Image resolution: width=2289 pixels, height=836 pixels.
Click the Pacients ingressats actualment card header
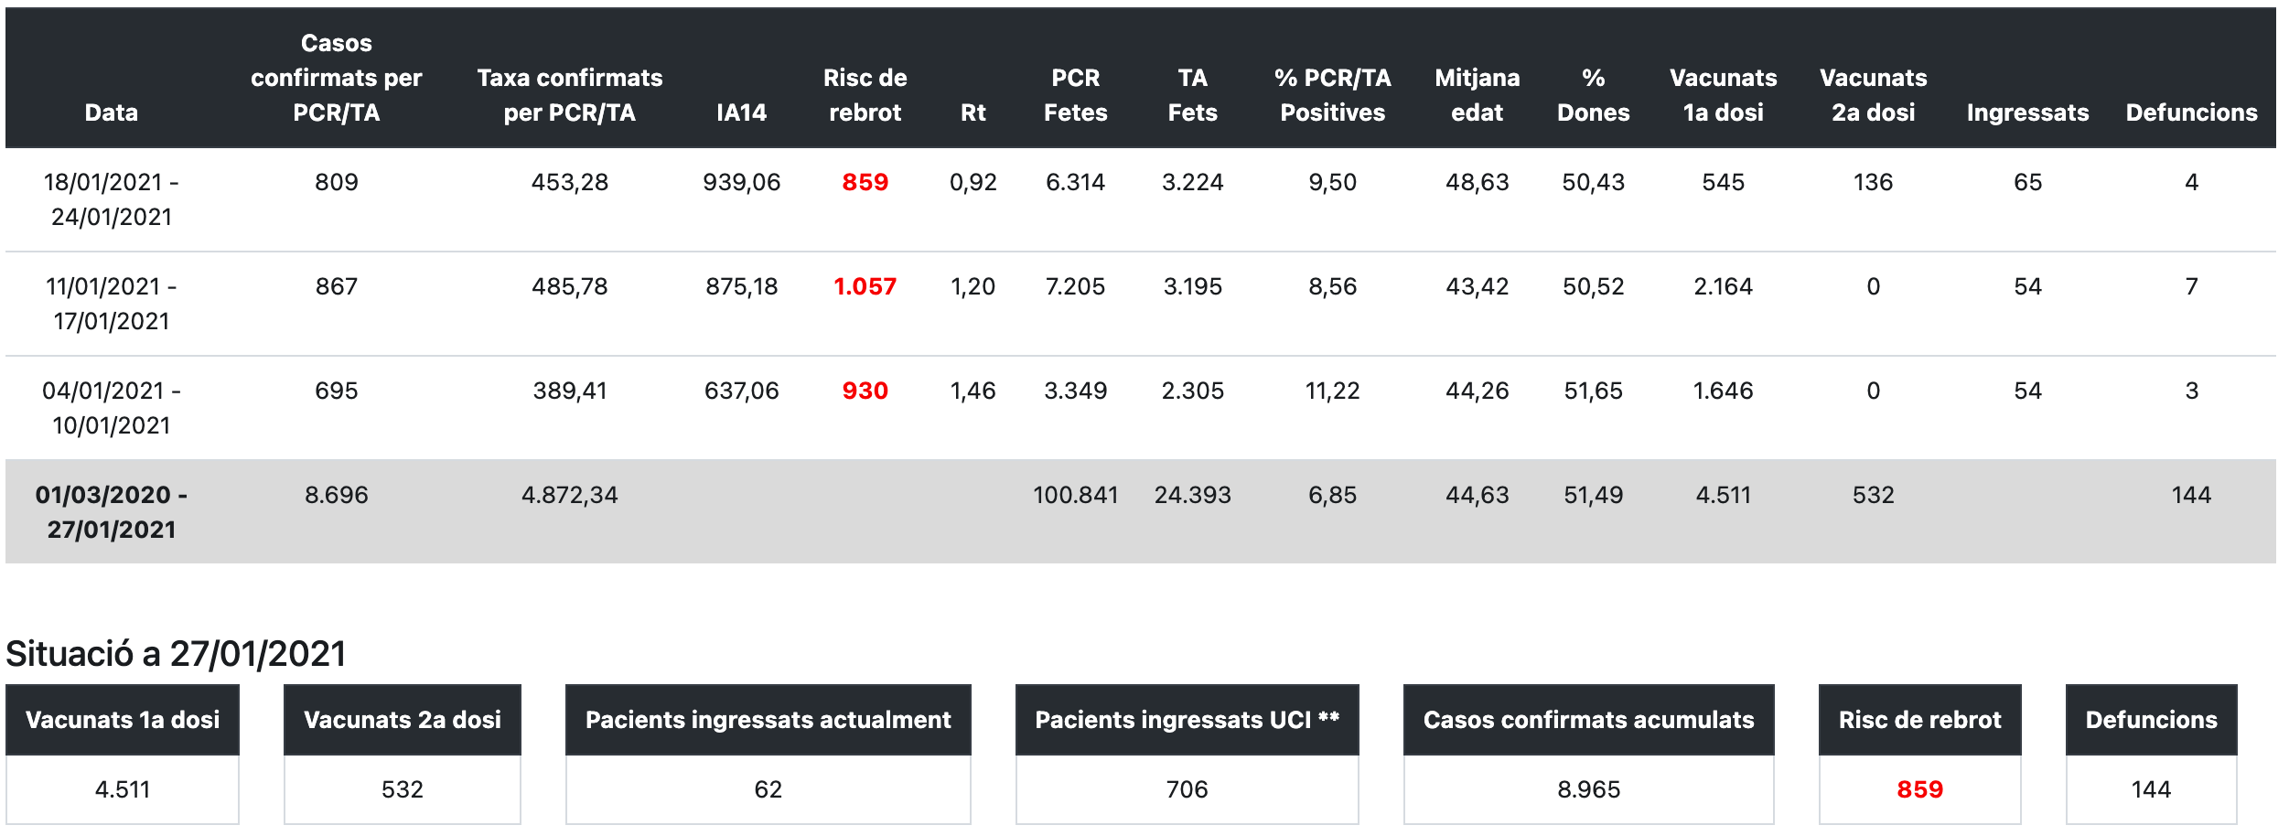(768, 720)
